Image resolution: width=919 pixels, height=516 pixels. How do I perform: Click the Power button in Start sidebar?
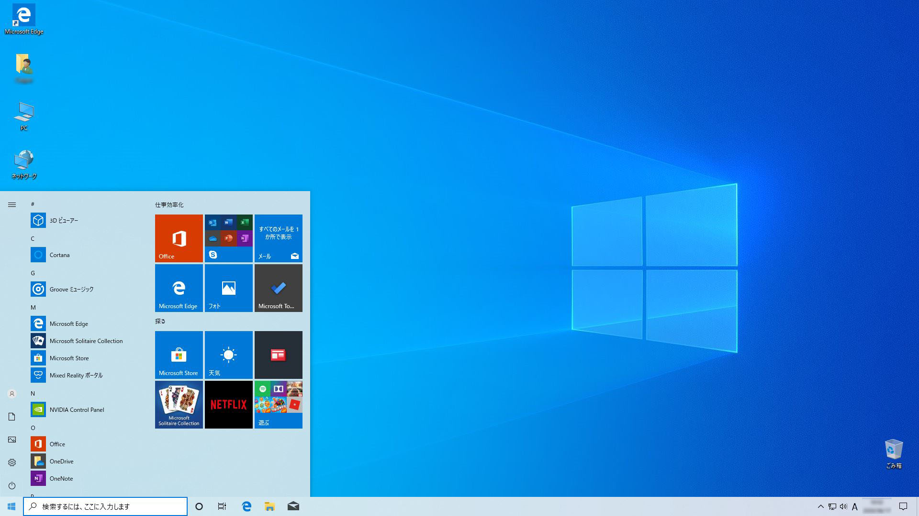(x=12, y=485)
